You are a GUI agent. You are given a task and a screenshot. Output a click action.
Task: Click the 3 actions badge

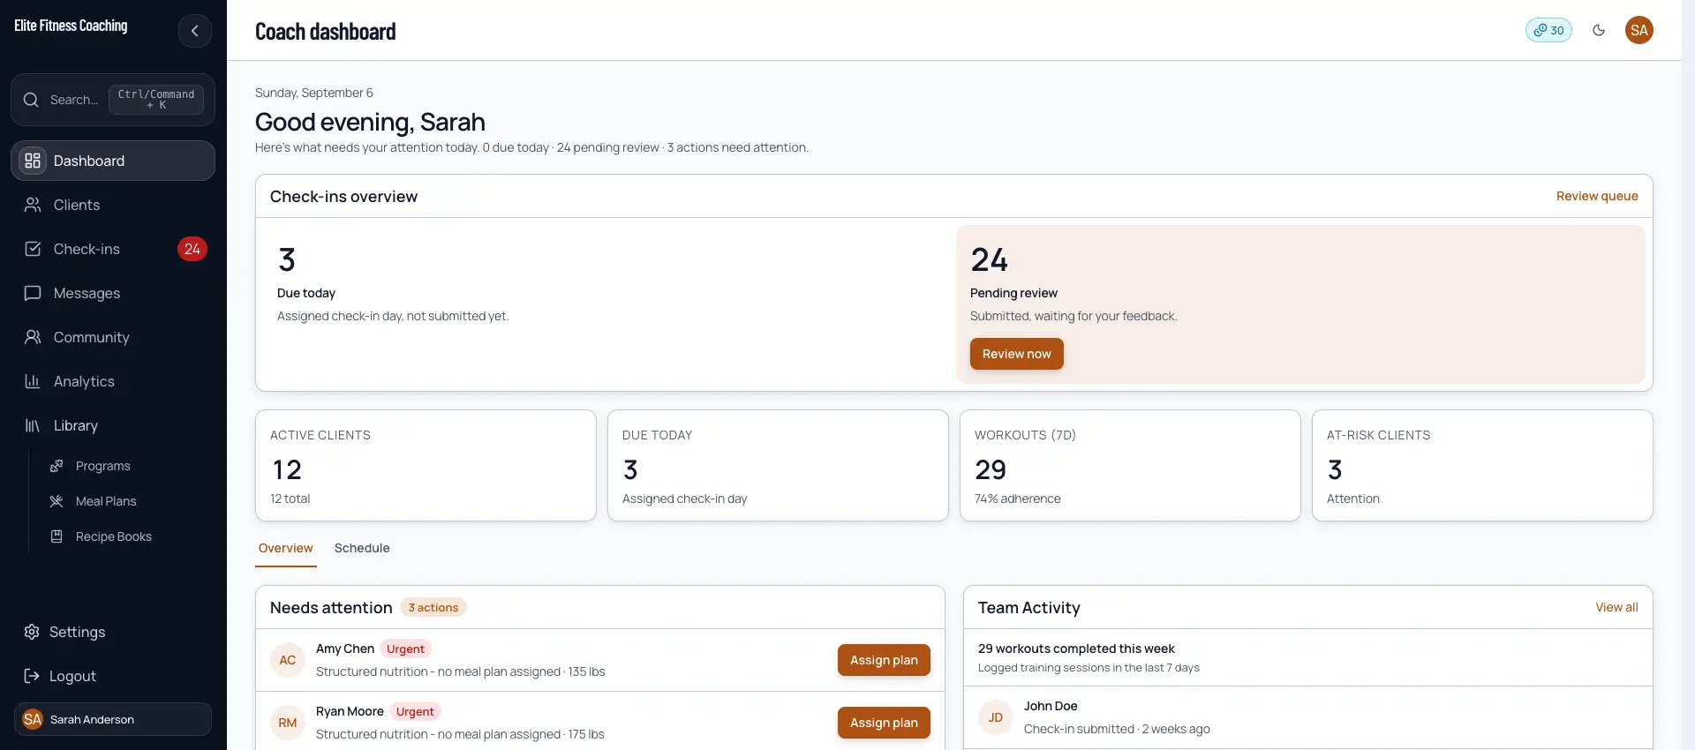433,607
